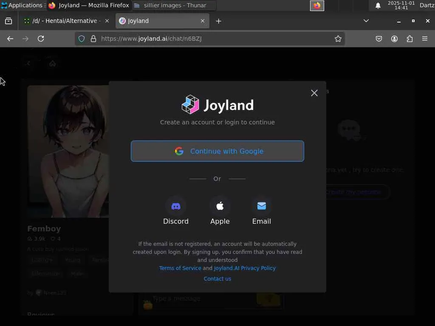The image size is (435, 326).
Task: Go back to the previous page
Action: [x=10, y=39]
